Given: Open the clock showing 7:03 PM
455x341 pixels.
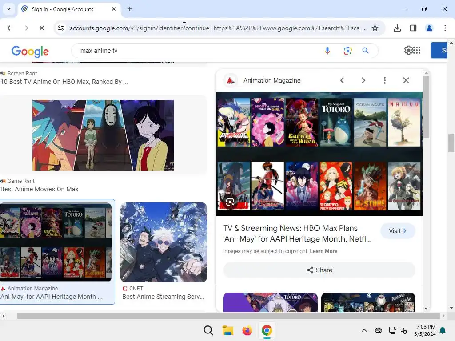Looking at the screenshot, I should [x=425, y=330].
